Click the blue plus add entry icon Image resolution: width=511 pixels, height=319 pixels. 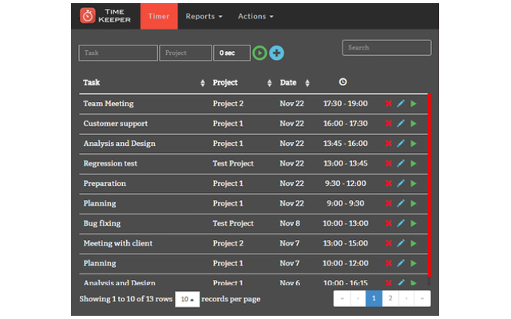pyautogui.click(x=276, y=53)
